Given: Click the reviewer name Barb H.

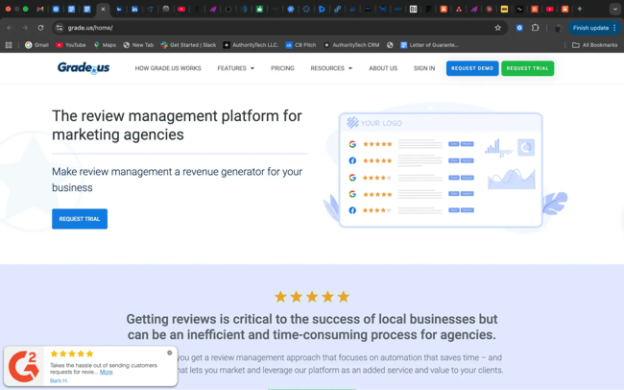Looking at the screenshot, I should coord(59,380).
